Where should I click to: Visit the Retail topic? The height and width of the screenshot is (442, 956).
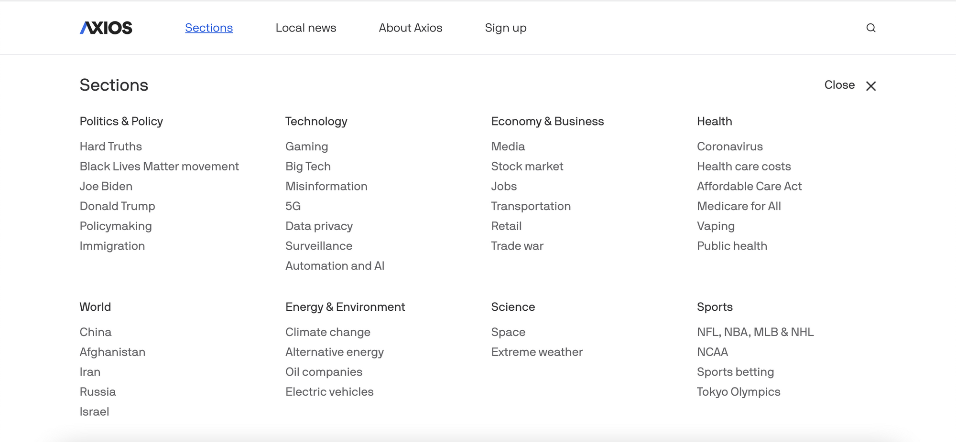point(507,226)
